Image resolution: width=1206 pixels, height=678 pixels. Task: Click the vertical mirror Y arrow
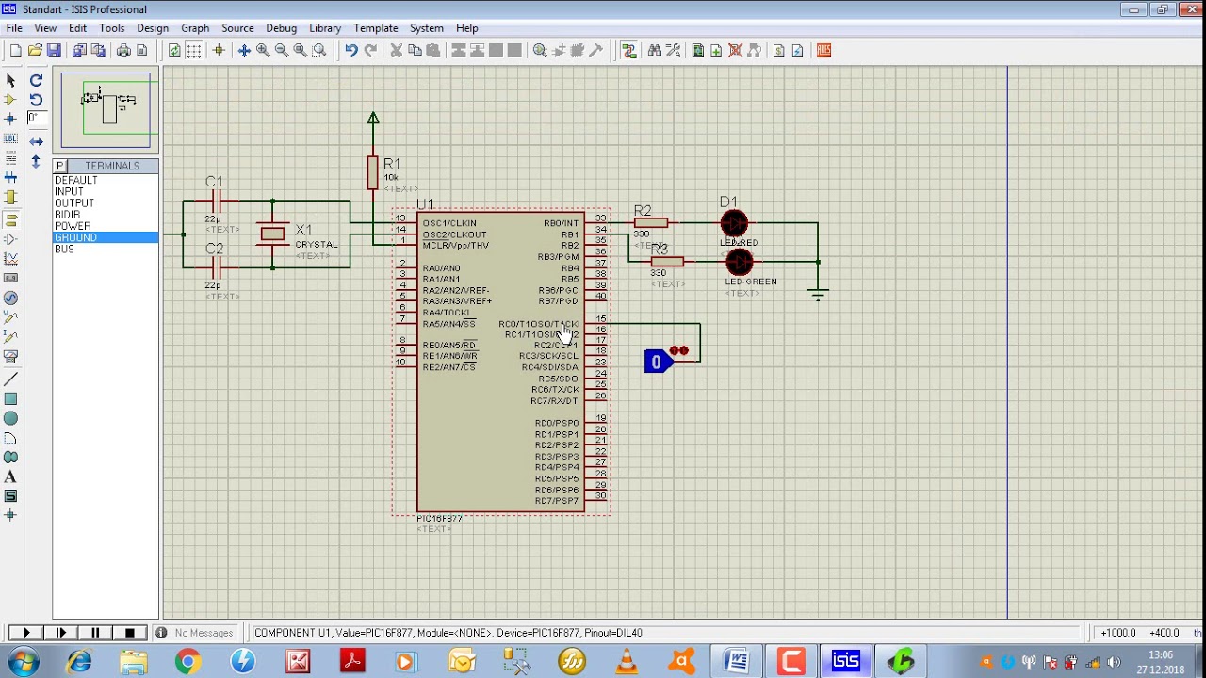36,162
